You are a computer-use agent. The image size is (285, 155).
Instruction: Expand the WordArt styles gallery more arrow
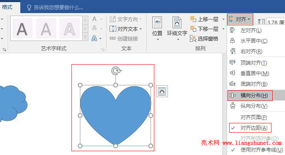[85, 37]
